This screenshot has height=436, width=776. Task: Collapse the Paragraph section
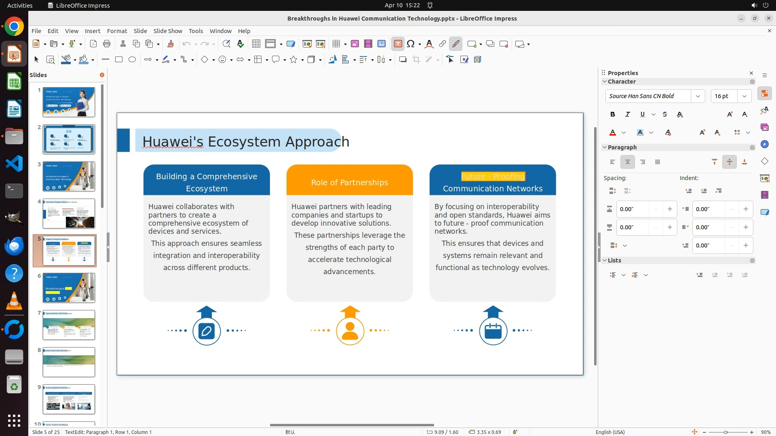pos(605,147)
